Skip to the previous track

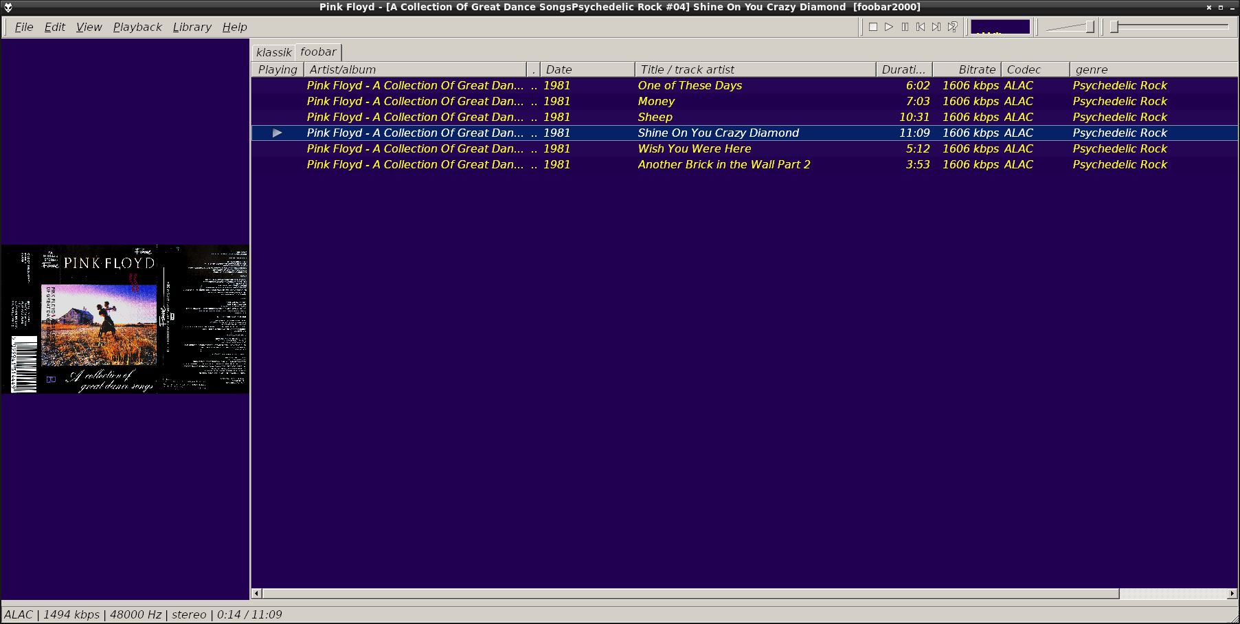921,27
